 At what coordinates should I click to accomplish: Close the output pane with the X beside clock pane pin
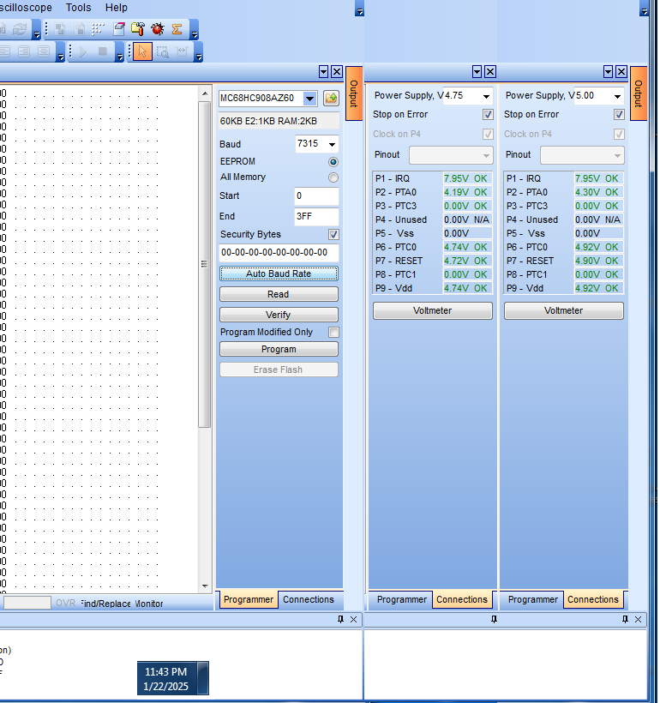click(x=353, y=619)
